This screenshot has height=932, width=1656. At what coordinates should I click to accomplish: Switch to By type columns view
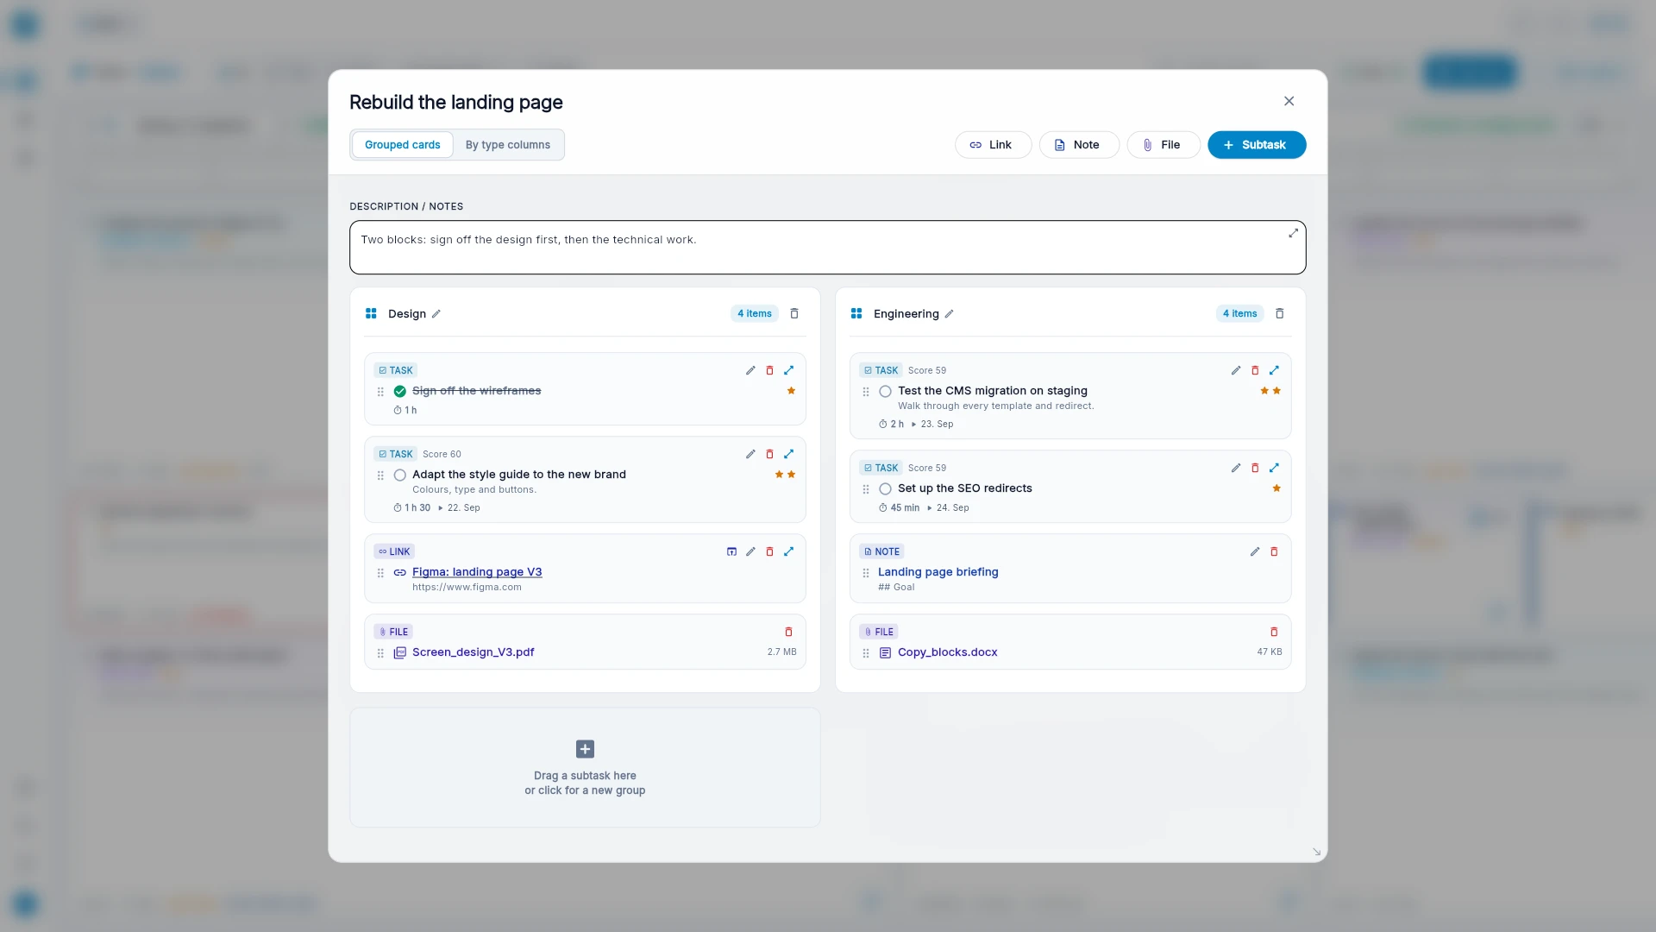tap(508, 145)
